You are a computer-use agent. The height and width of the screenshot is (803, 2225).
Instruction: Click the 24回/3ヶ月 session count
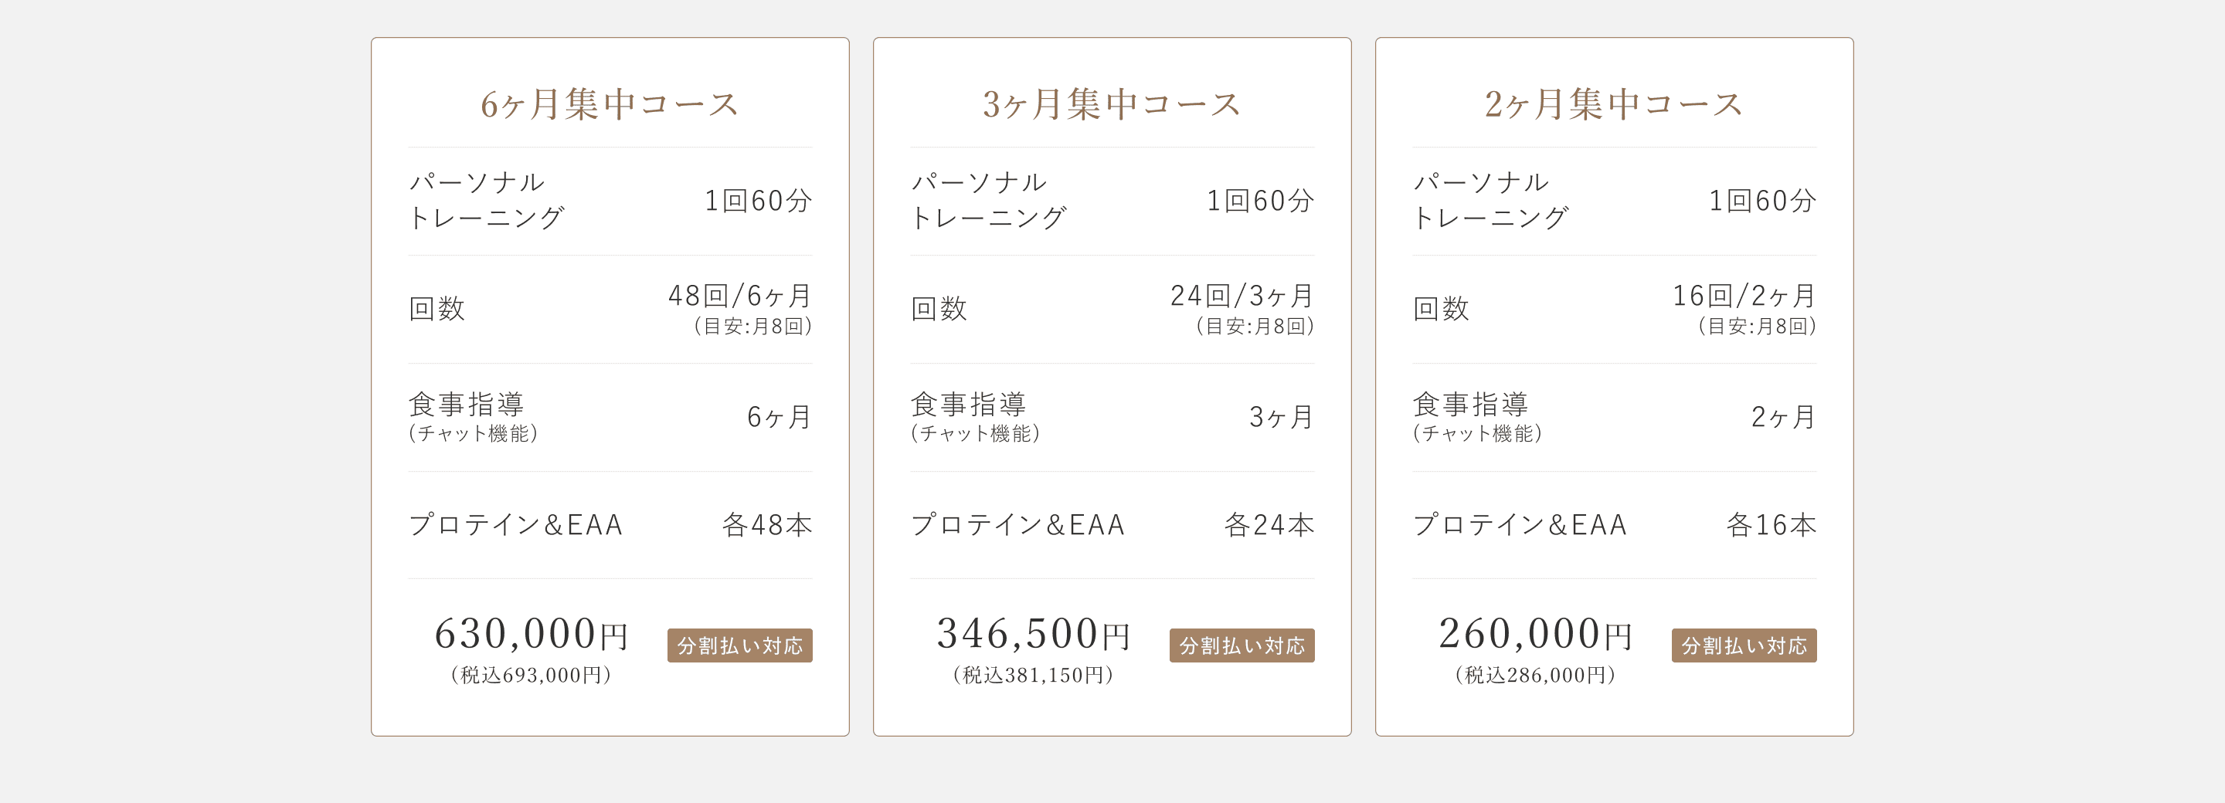tap(1242, 296)
